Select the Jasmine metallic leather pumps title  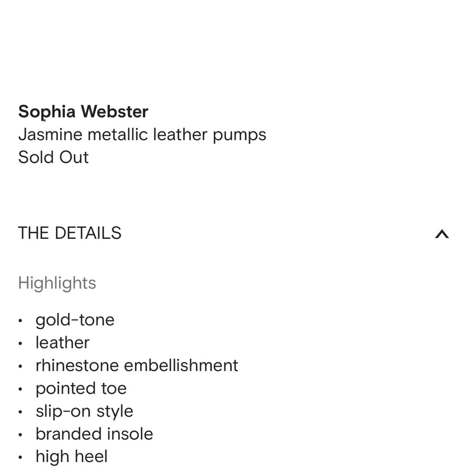tap(142, 135)
